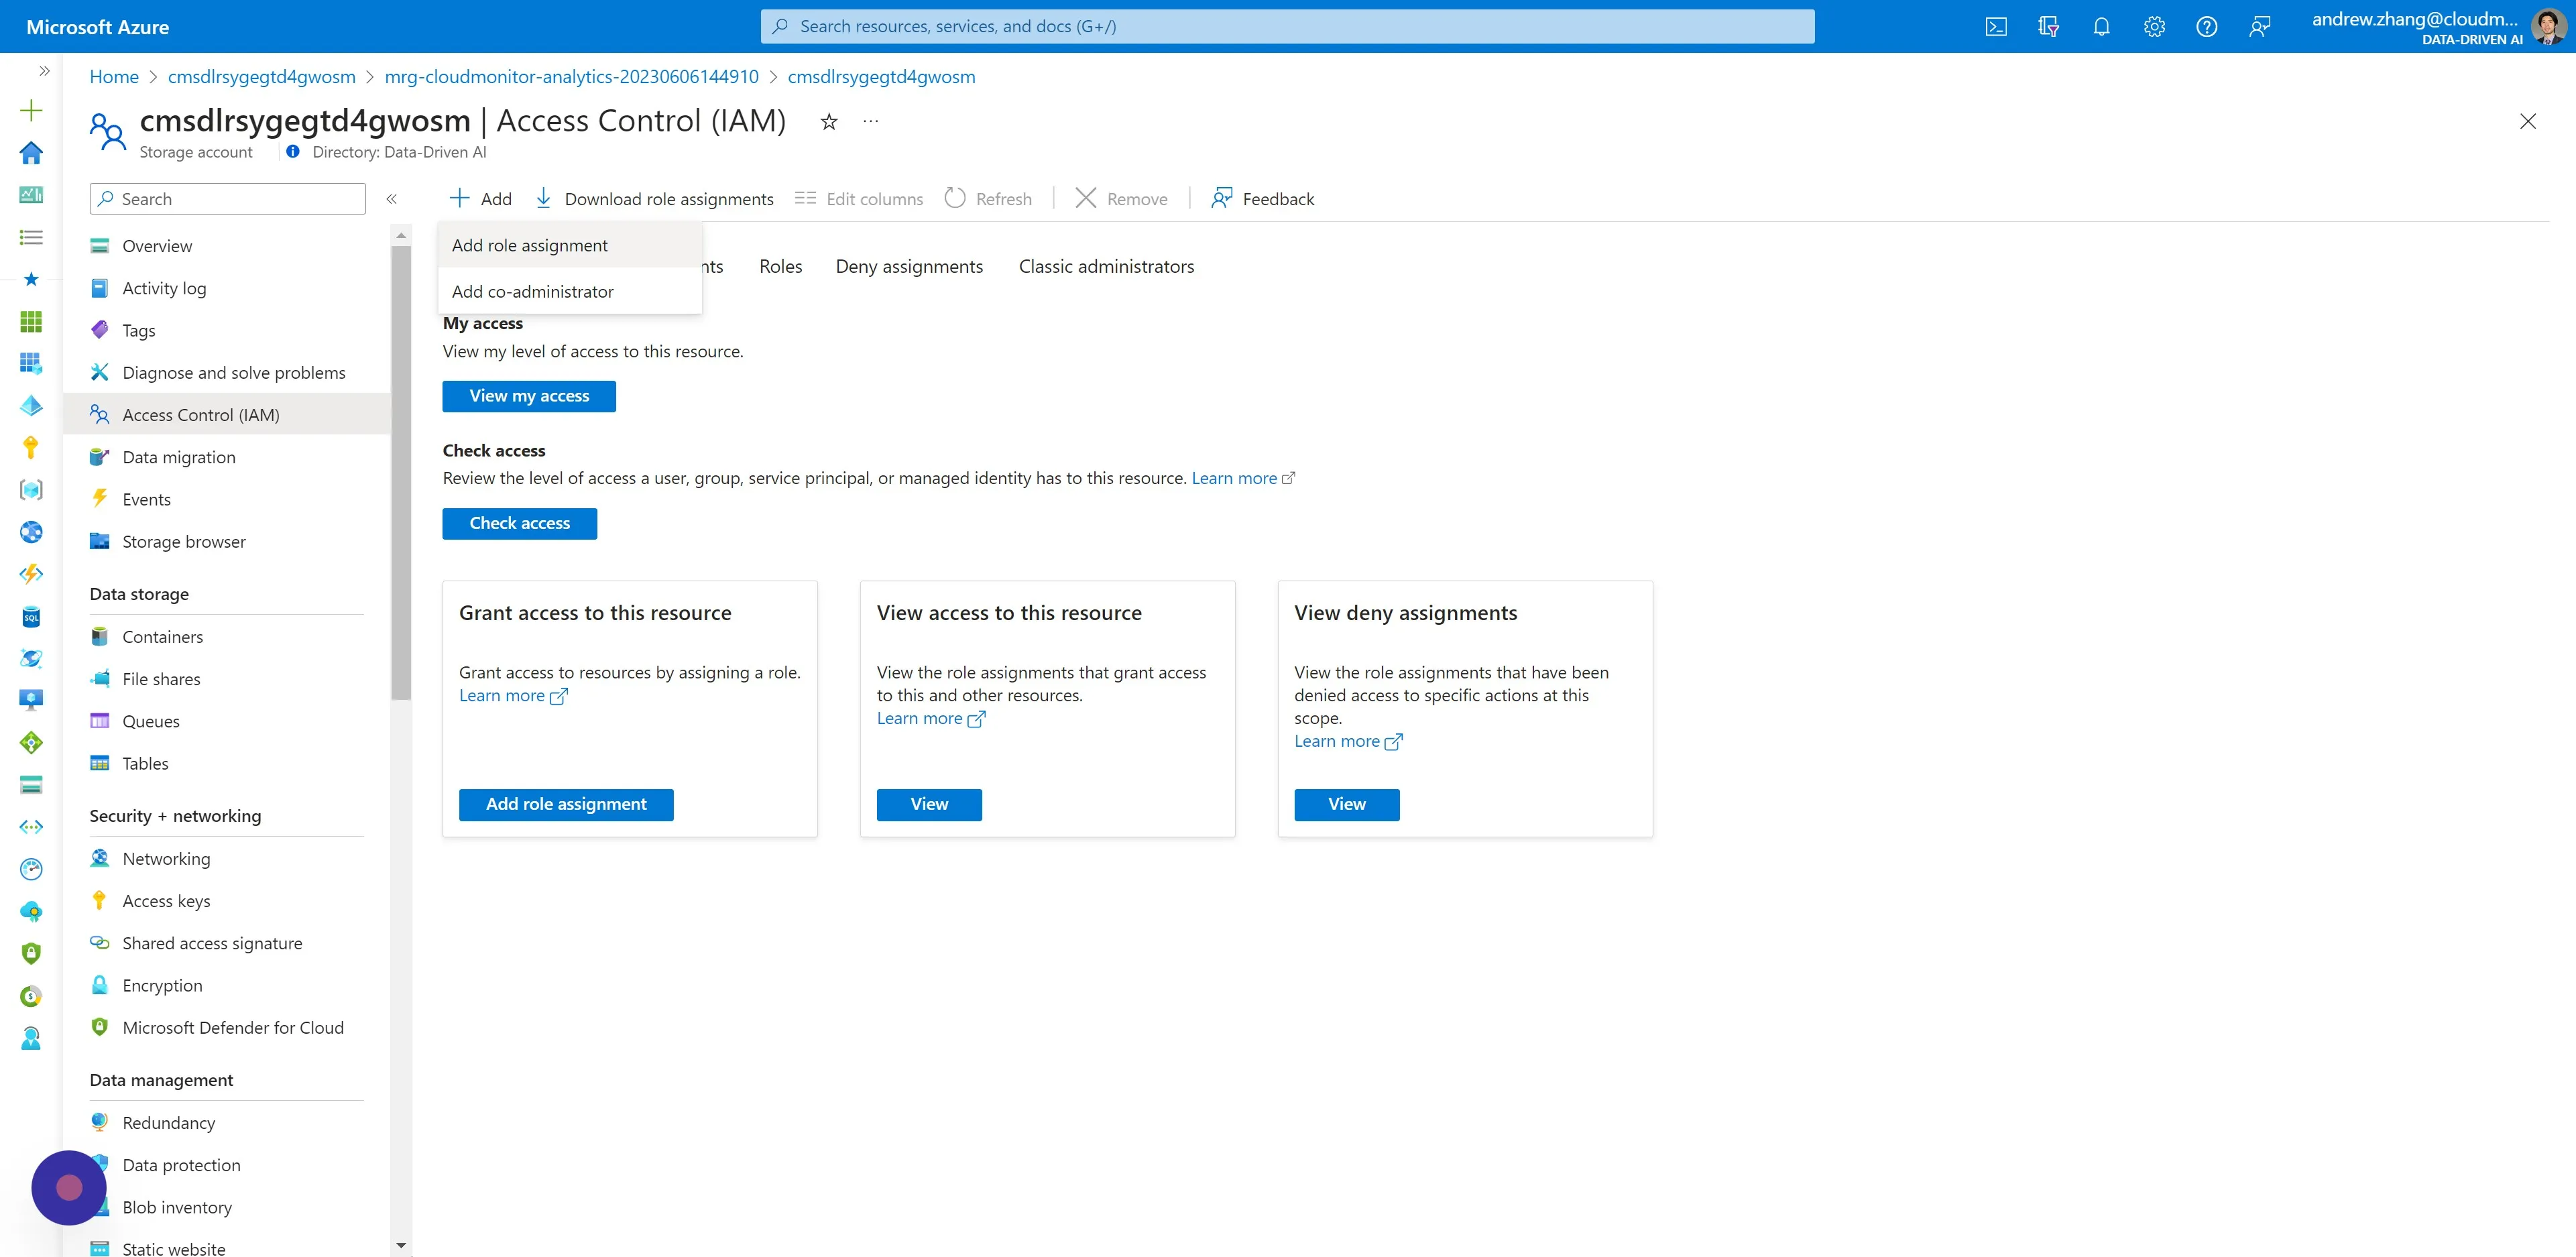Viewport: 2576px width, 1257px height.
Task: Open Feedback in the command bar
Action: [1262, 199]
